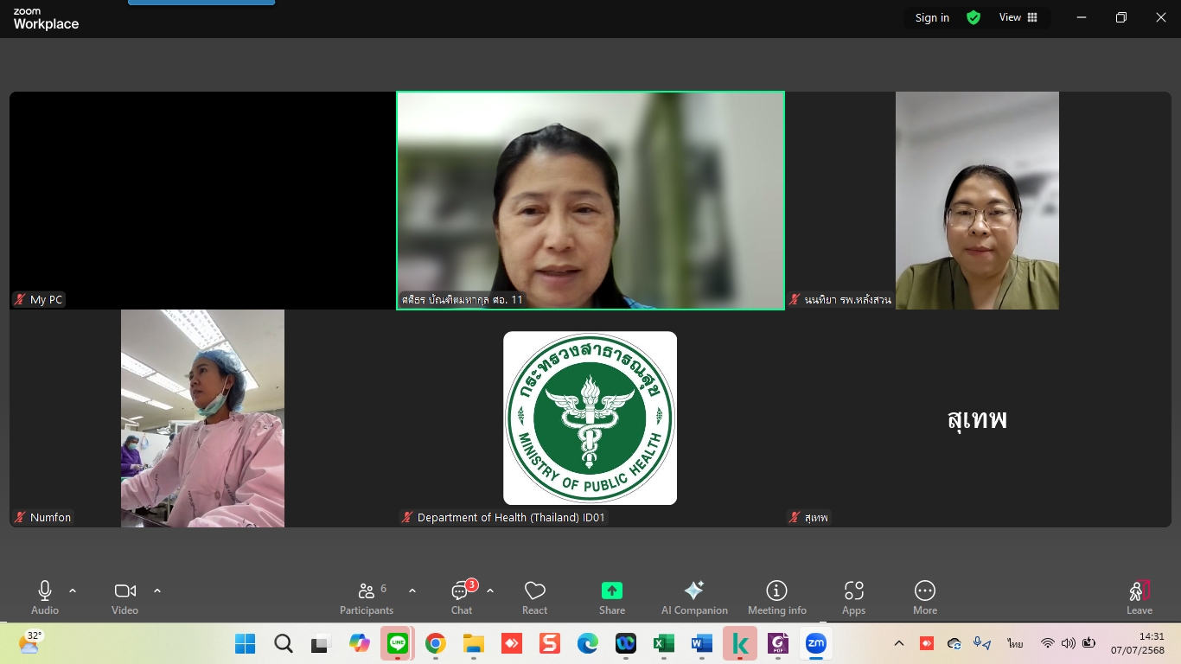The width and height of the screenshot is (1181, 664).
Task: Click the green Share screen button
Action: (612, 597)
